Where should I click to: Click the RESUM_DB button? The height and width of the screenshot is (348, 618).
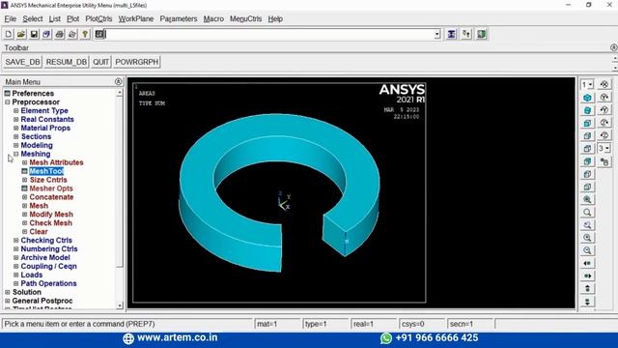pyautogui.click(x=67, y=62)
